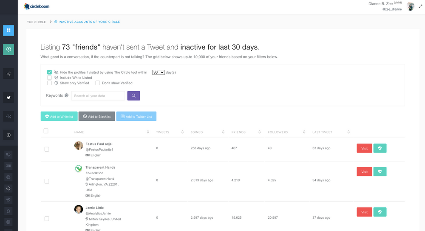Click the @TransparentHand handle
The image size is (425, 231).
(100, 178)
